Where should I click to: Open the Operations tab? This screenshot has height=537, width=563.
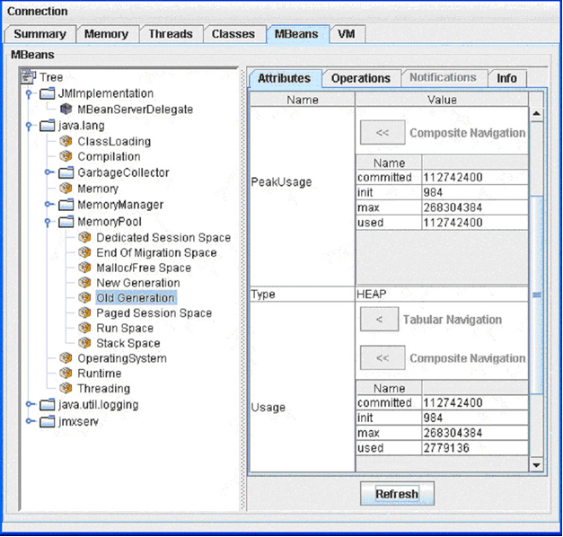pyautogui.click(x=360, y=79)
